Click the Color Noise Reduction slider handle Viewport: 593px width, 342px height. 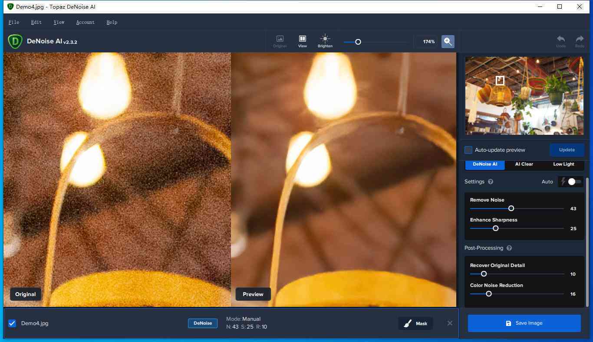[x=488, y=294]
